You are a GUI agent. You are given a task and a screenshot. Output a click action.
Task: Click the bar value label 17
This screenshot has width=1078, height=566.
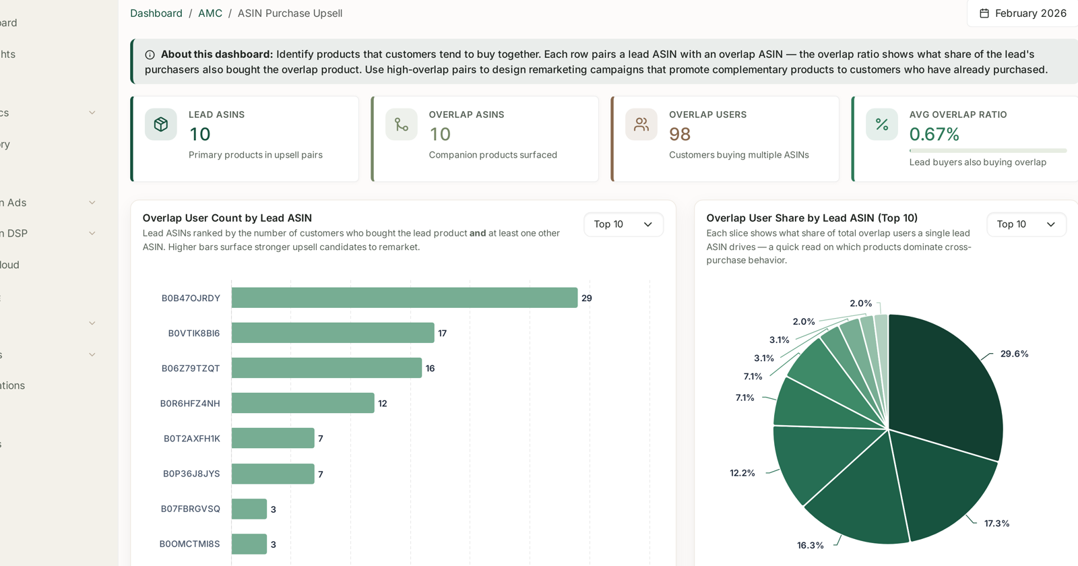point(443,333)
